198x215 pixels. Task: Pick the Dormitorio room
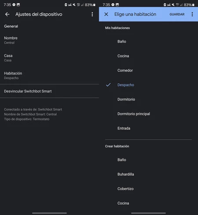tap(148, 99)
